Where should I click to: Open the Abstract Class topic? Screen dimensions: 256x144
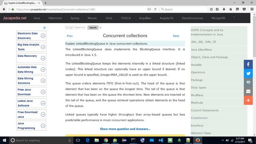tap(201, 133)
